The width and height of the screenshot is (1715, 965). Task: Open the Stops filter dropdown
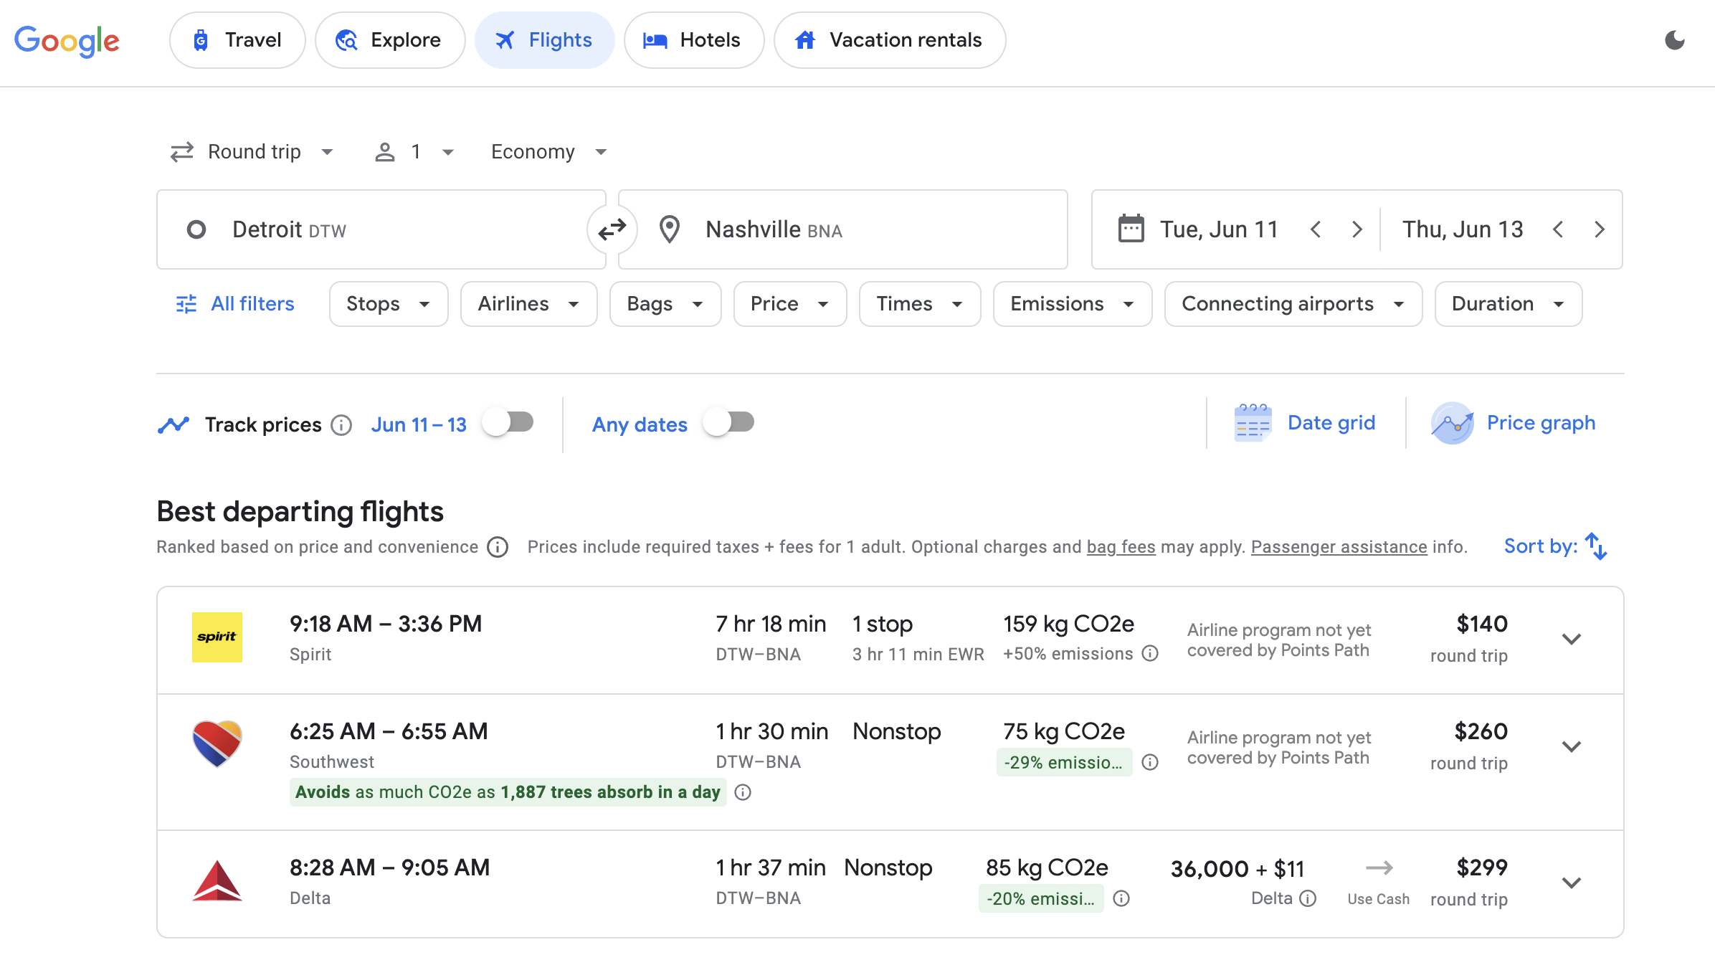point(389,304)
